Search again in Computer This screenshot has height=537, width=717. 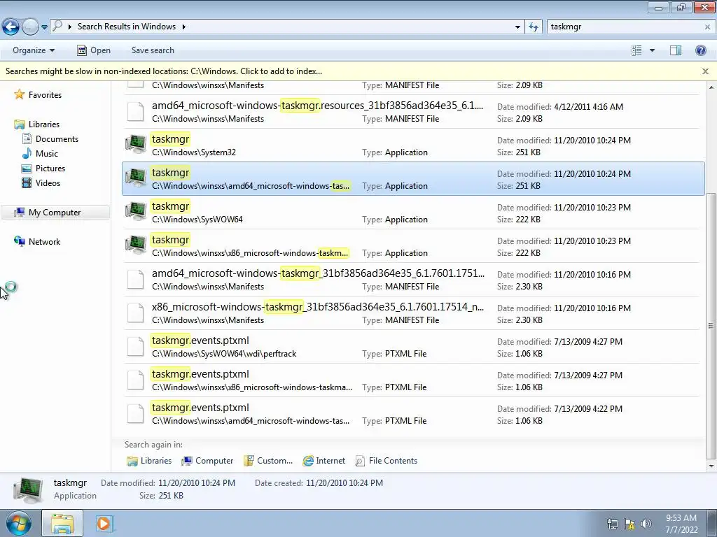[x=207, y=461]
